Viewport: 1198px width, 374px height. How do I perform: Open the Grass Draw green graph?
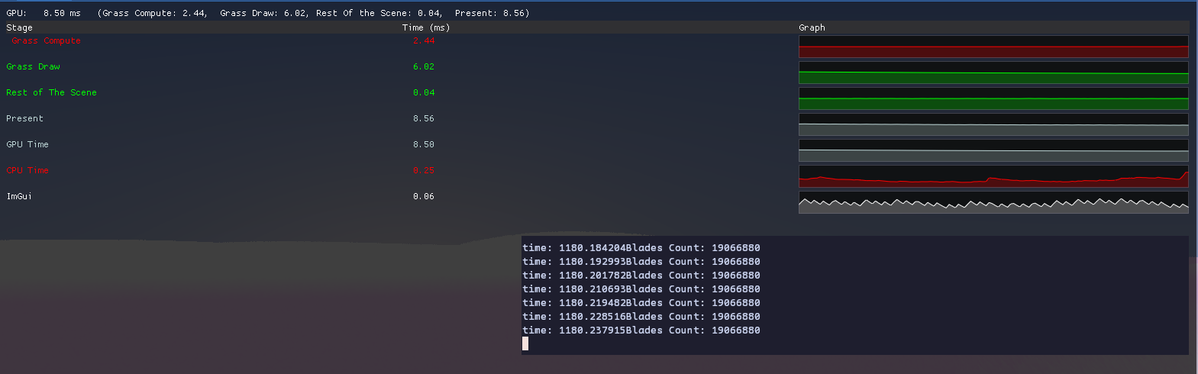(993, 73)
